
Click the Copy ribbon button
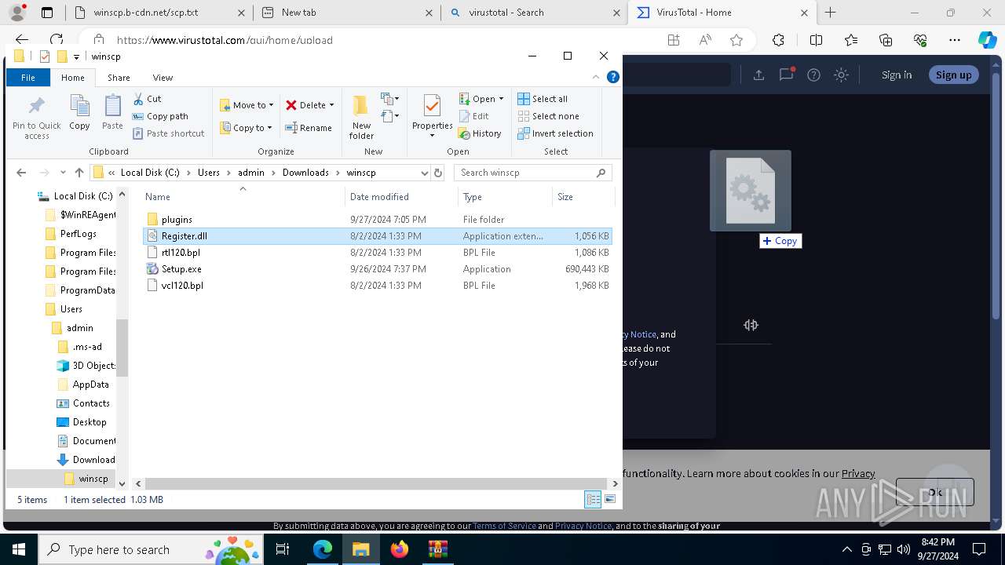click(79, 112)
